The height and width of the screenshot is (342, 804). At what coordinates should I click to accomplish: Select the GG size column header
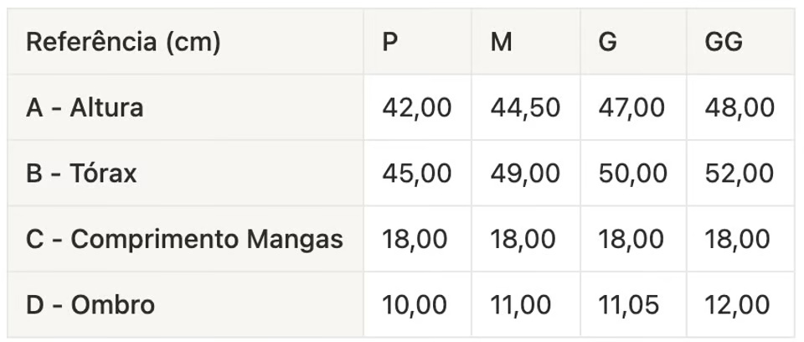[x=724, y=42]
